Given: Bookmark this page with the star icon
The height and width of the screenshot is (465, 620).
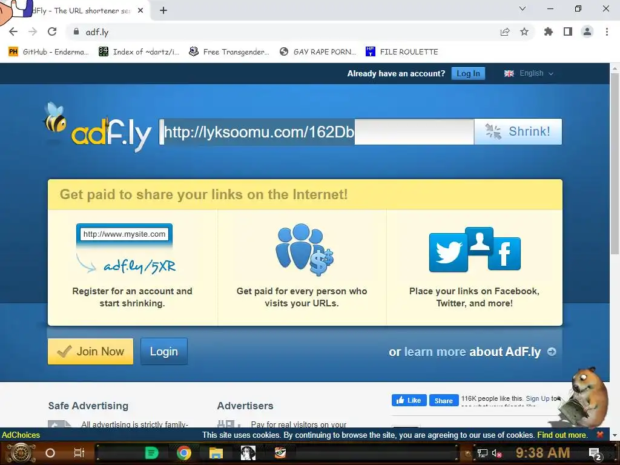Looking at the screenshot, I should pyautogui.click(x=524, y=32).
